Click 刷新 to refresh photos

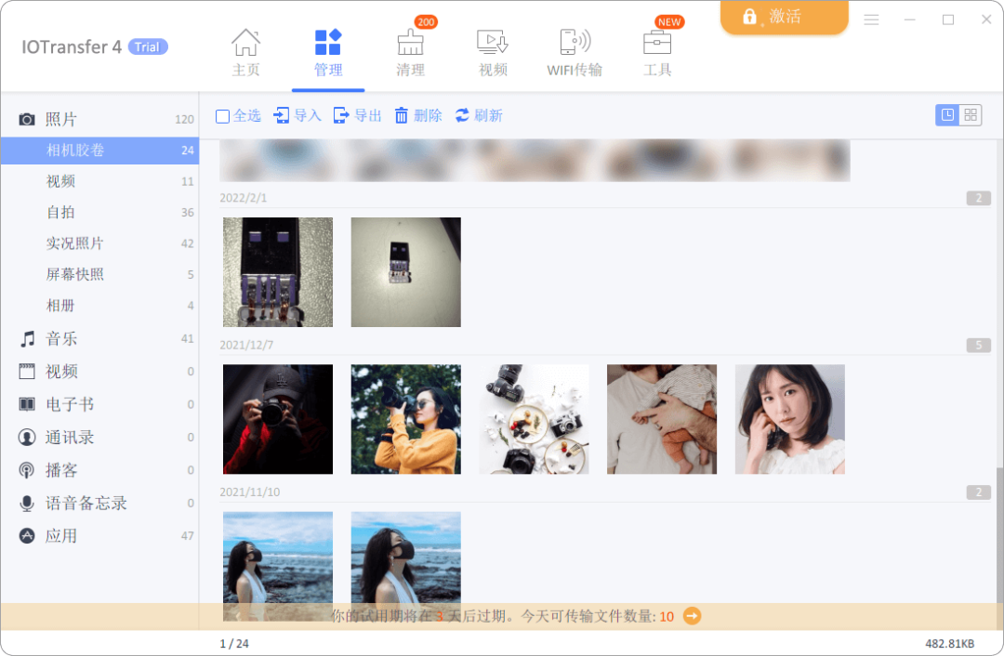(x=480, y=115)
